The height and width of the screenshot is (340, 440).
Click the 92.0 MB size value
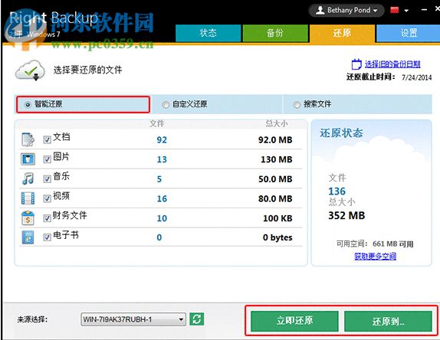[x=275, y=140]
